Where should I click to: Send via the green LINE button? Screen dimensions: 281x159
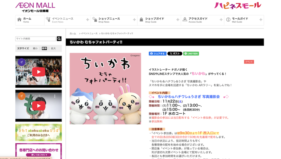click(191, 54)
